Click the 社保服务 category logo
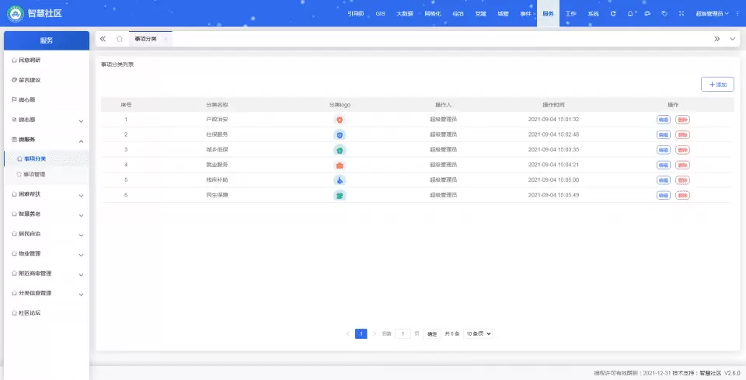The height and width of the screenshot is (380, 746). pos(340,135)
